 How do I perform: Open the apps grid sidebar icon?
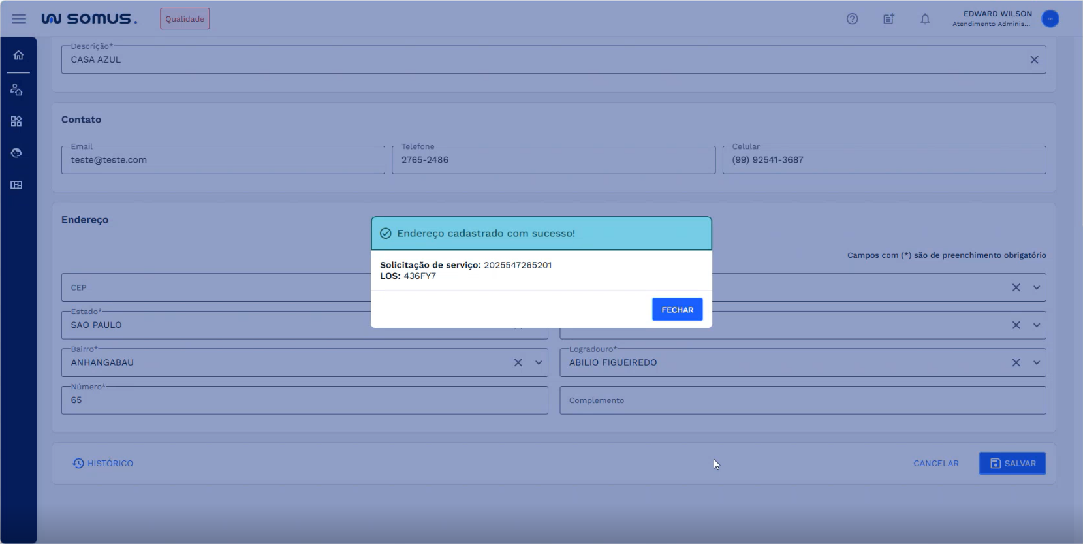(16, 121)
